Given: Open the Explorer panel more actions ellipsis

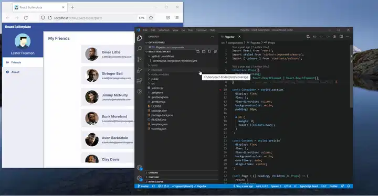Looking at the screenshot, I should coord(213,37).
